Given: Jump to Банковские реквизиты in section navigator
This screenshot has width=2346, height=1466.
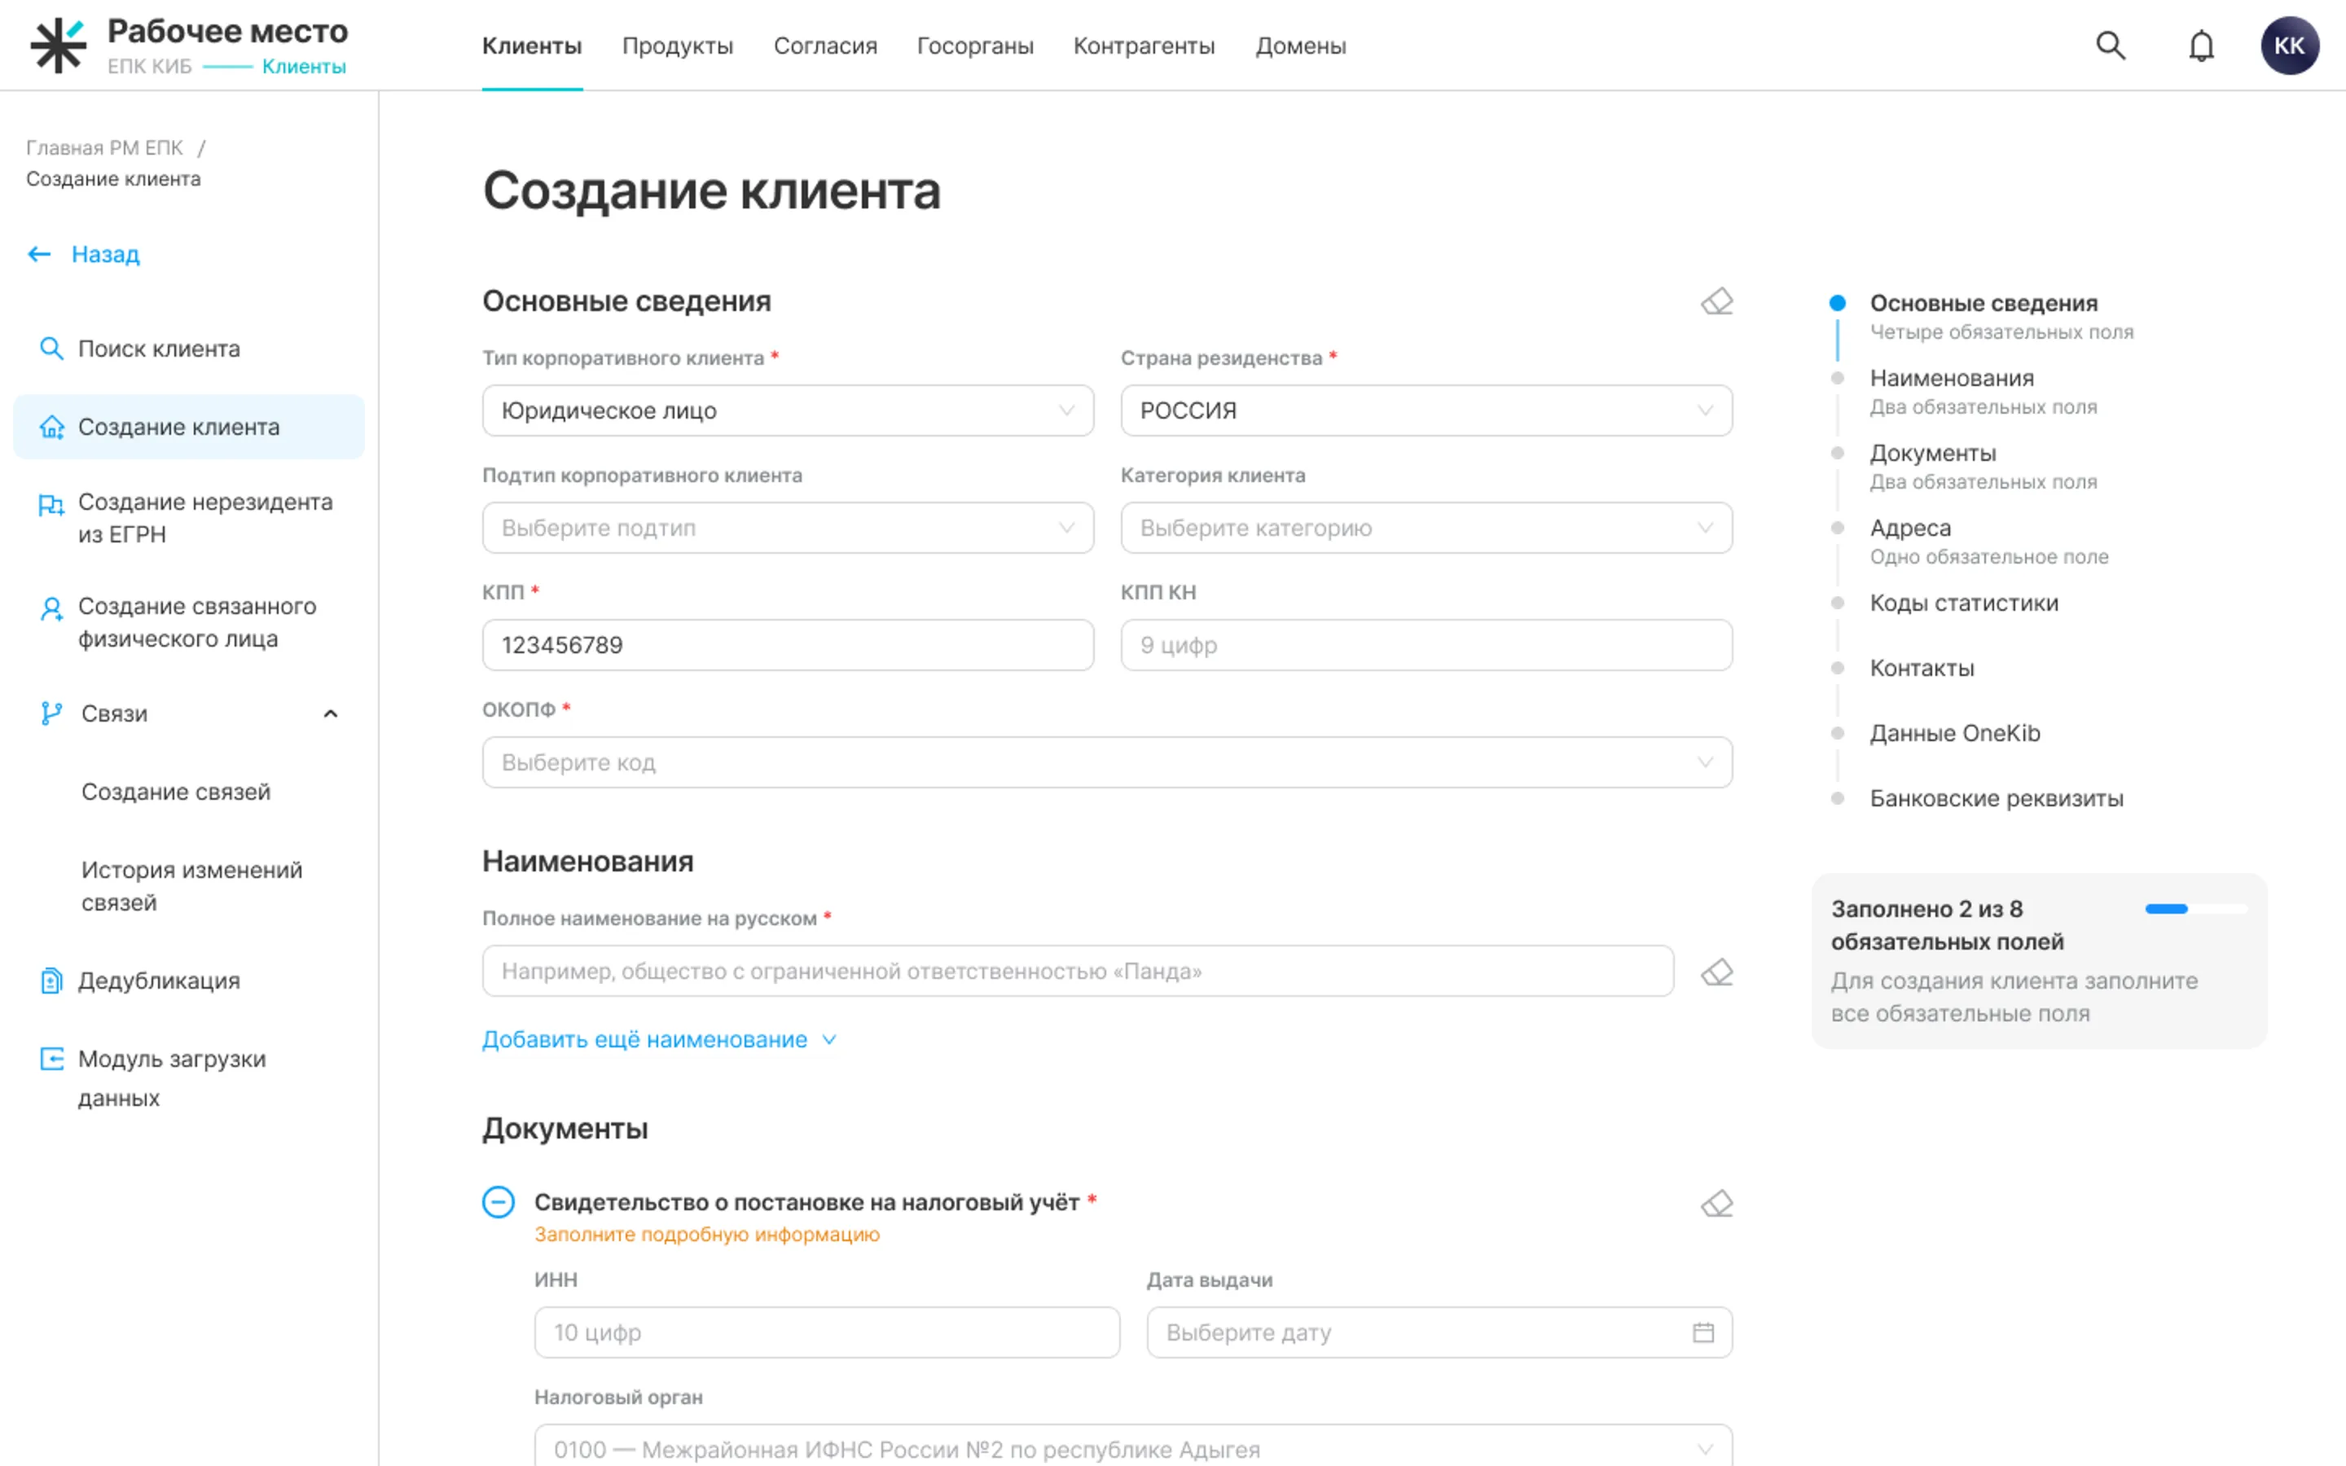Looking at the screenshot, I should (x=1996, y=798).
